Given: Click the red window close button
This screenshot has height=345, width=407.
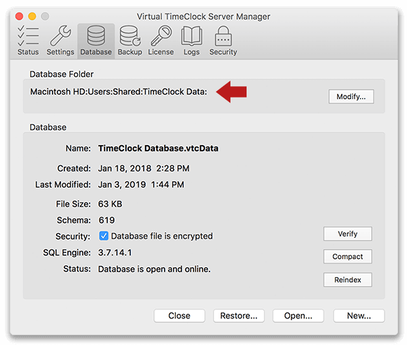Looking at the screenshot, I should tap(19, 16).
